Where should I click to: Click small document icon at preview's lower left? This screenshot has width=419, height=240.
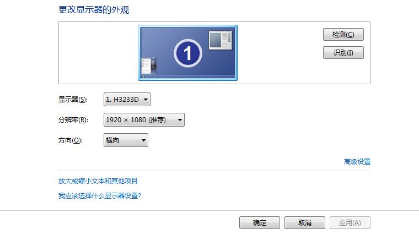(x=148, y=66)
